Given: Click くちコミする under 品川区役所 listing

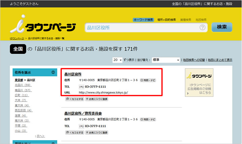Looking at the screenshot, I should (x=75, y=99).
